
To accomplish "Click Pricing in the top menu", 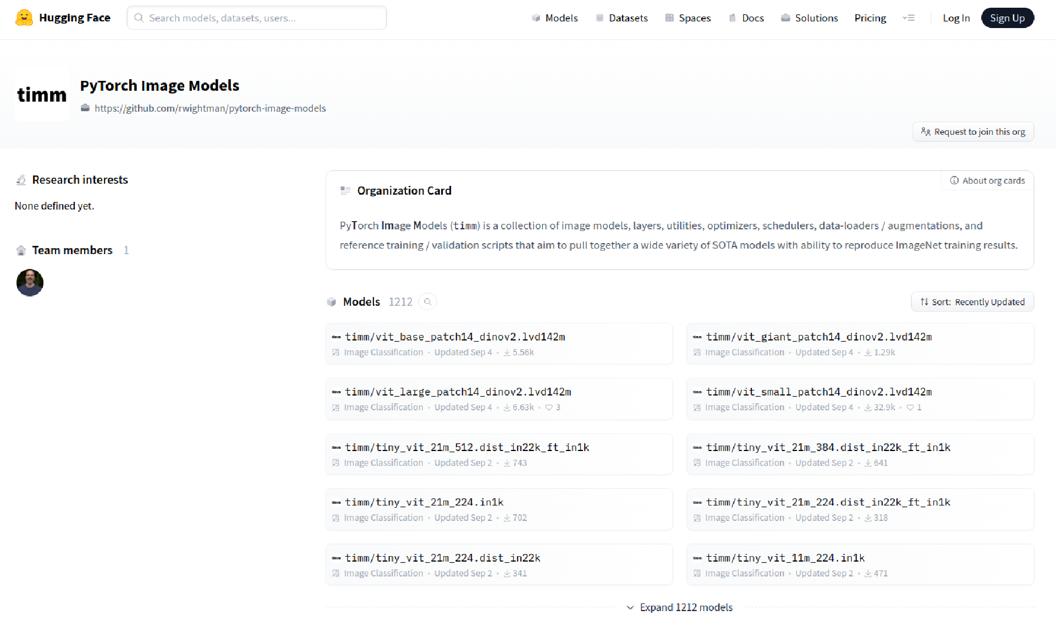I will click(x=870, y=18).
